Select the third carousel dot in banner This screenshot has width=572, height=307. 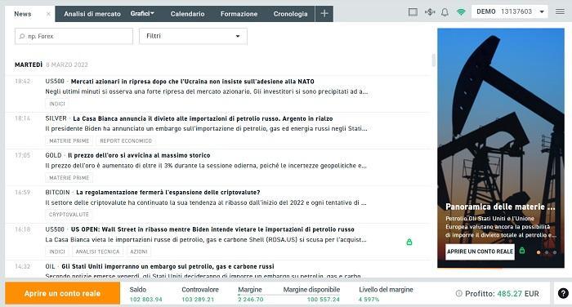coord(555,252)
